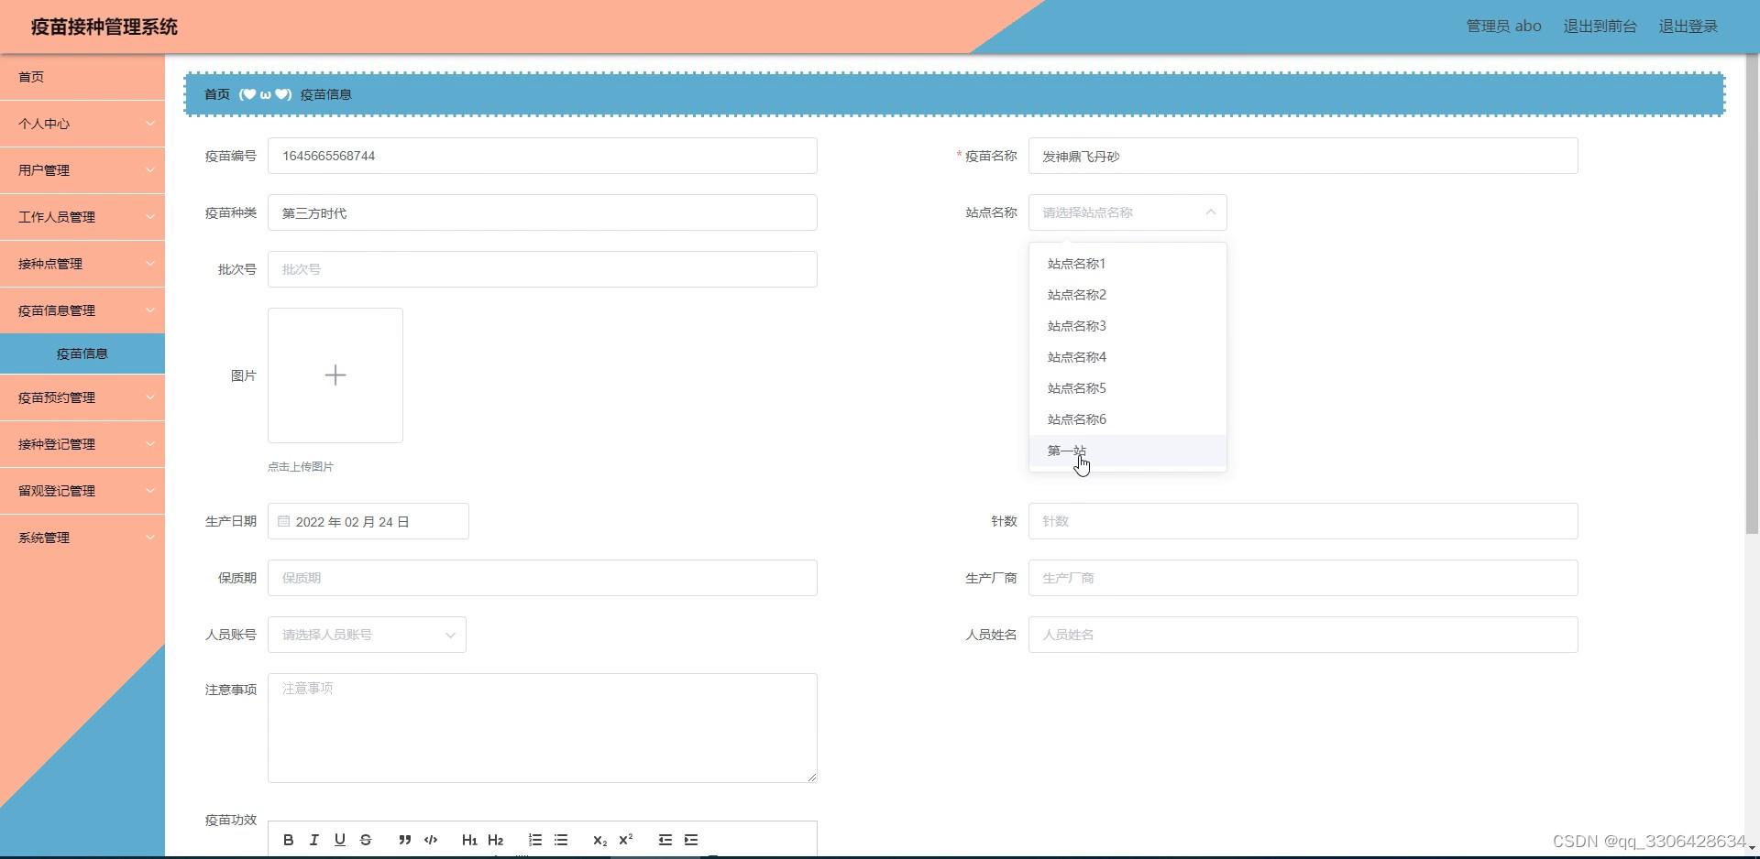Viewport: 1760px width, 859px height.
Task: Decrease indent in the editor
Action: click(x=665, y=840)
